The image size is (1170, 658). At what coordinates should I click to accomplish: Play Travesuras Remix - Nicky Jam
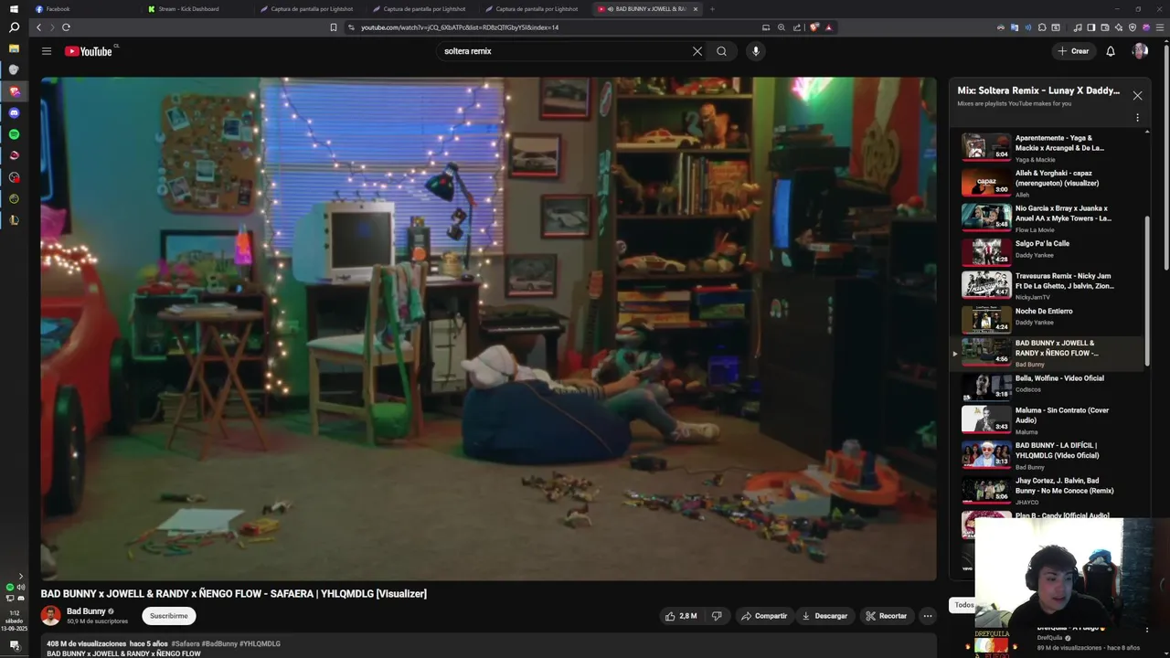click(x=1051, y=285)
